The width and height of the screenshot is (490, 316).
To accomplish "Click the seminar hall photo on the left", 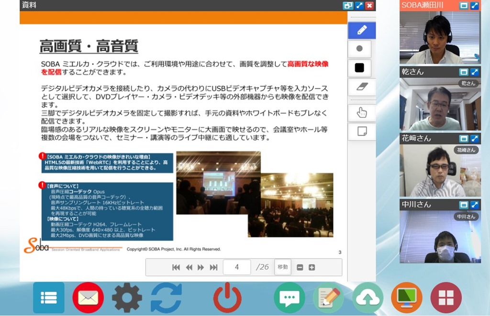I will [x=218, y=183].
